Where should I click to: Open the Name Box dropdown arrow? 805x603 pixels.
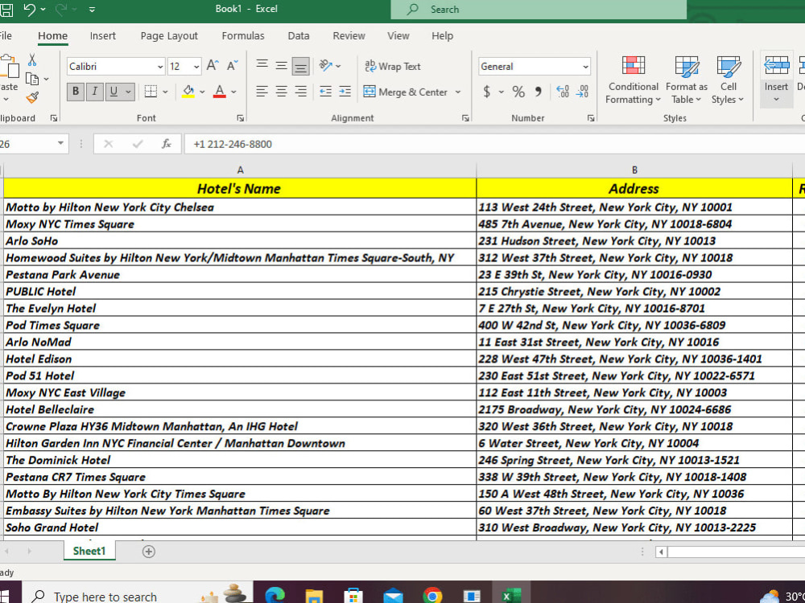pos(60,143)
